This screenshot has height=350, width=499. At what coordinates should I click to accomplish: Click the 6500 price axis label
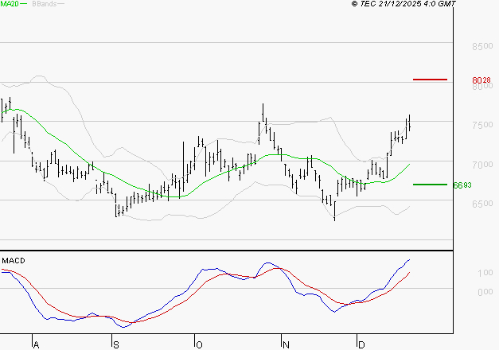point(482,204)
